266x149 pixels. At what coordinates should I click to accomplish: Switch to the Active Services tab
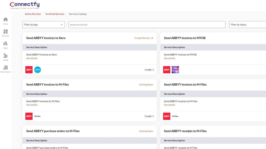[x=33, y=14]
